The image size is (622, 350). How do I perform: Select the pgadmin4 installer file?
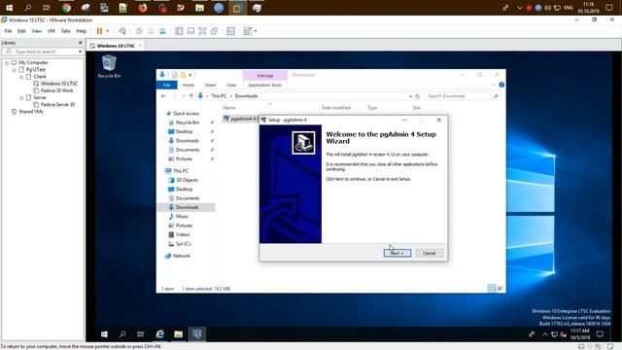241,119
